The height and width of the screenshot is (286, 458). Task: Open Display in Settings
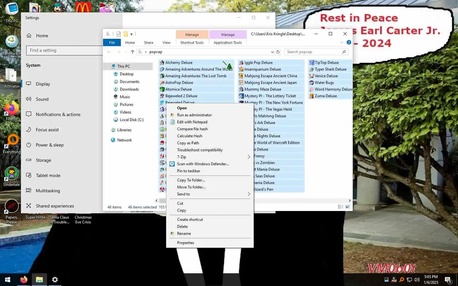[x=43, y=84]
